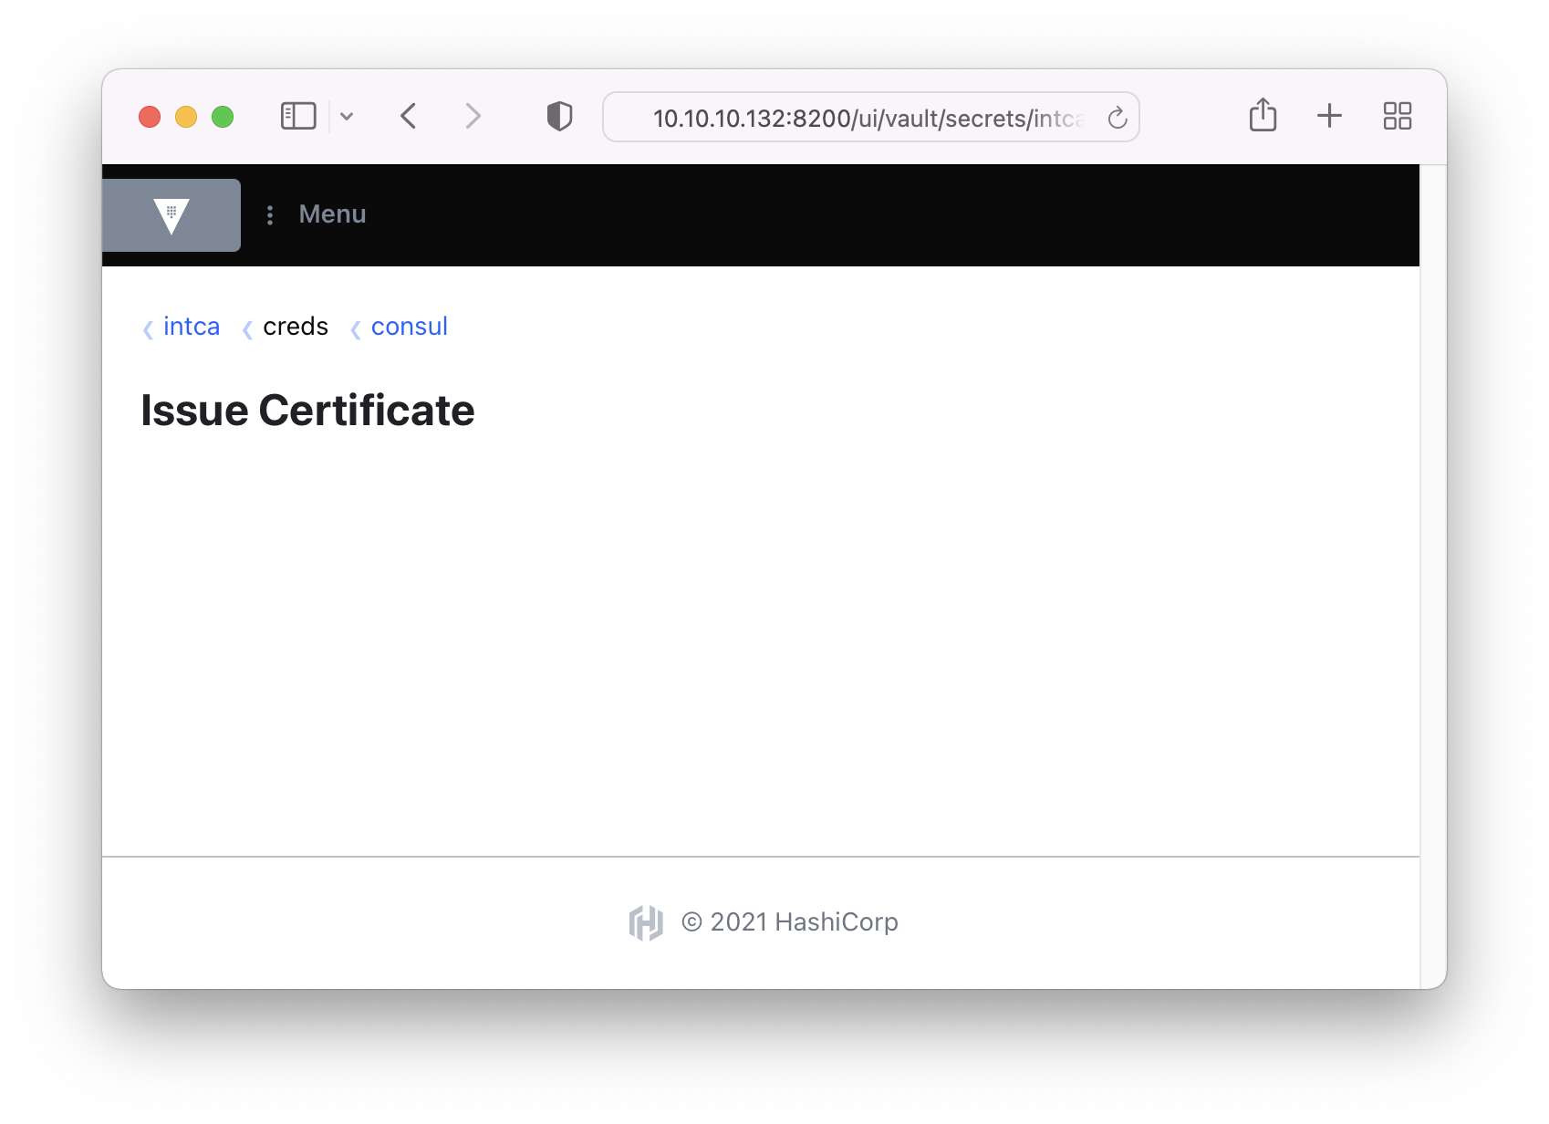Open the consul breadcrumb link
Viewport: 1549px width, 1124px height.
coord(409,327)
